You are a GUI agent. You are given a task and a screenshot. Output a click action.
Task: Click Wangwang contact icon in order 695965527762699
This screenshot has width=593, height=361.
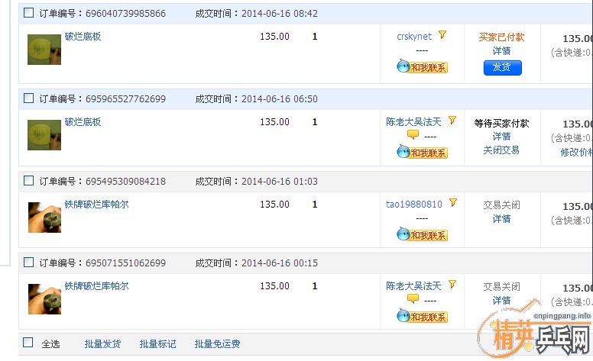422,153
